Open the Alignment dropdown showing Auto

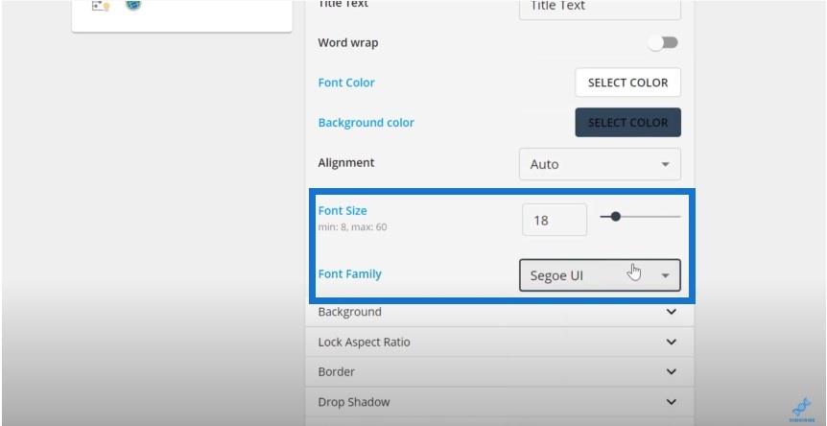[600, 164]
